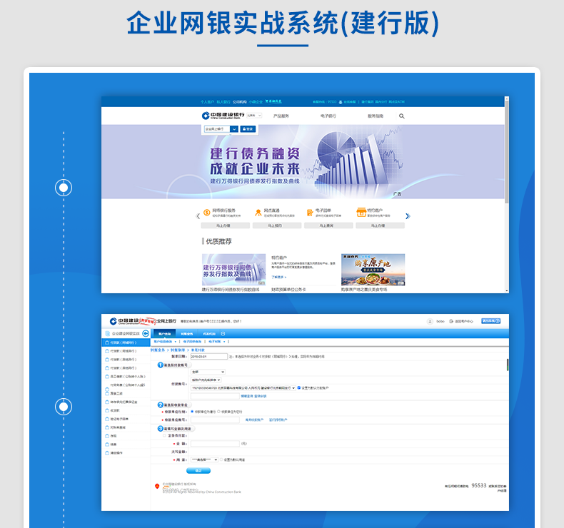Click the 公司机构 link in top bar
Image resolution: width=564 pixels, height=528 pixels.
tap(240, 102)
